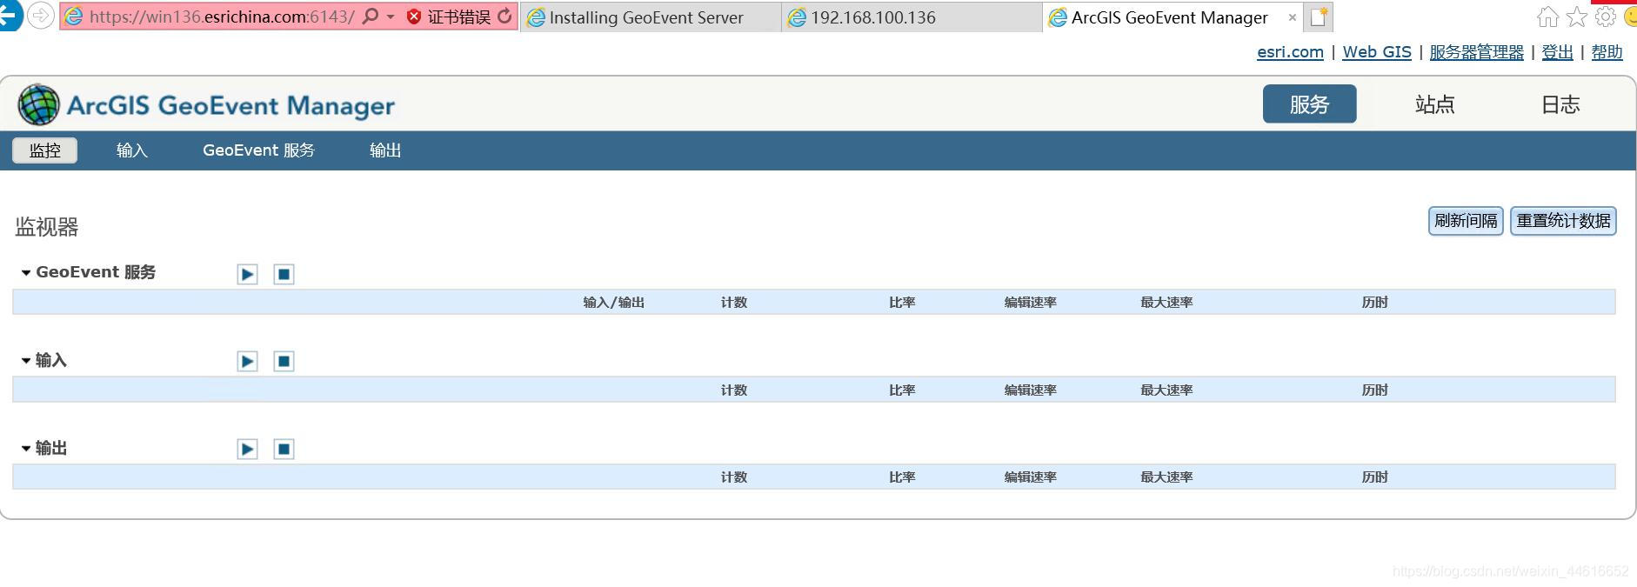The image size is (1637, 587).
Task: Click the browser forward arrow
Action: pos(41,16)
